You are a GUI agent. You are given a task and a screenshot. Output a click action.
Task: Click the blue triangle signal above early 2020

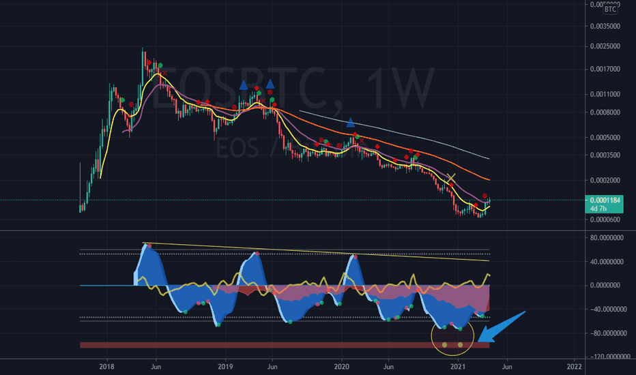point(351,122)
